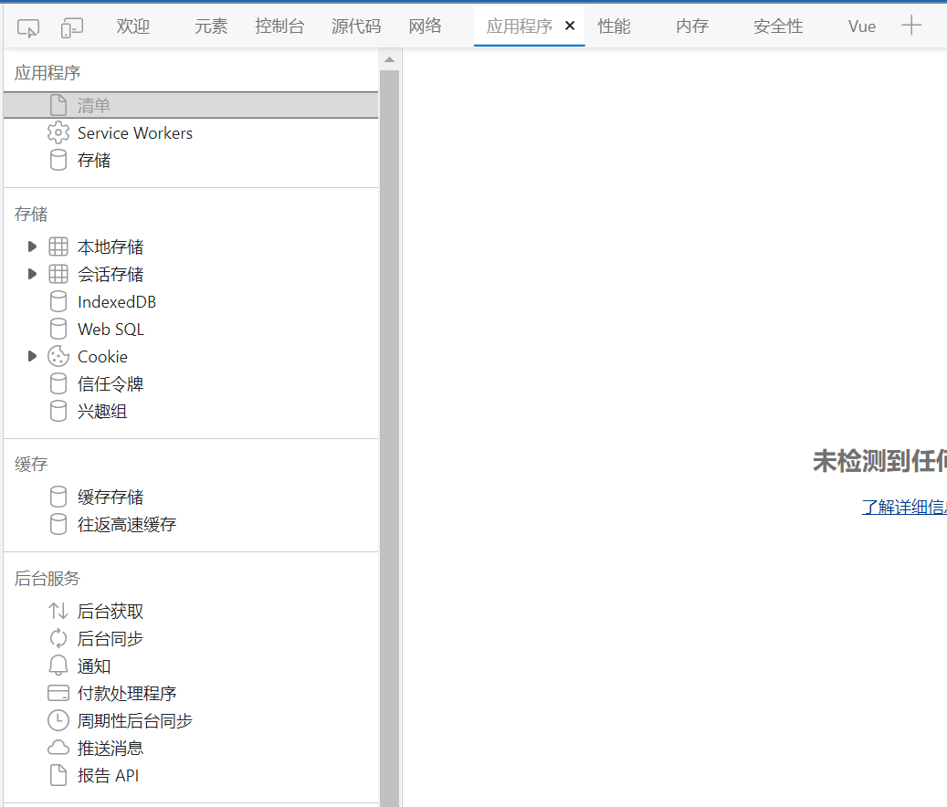
Task: Switch to the 网络 tab
Action: pos(425,26)
